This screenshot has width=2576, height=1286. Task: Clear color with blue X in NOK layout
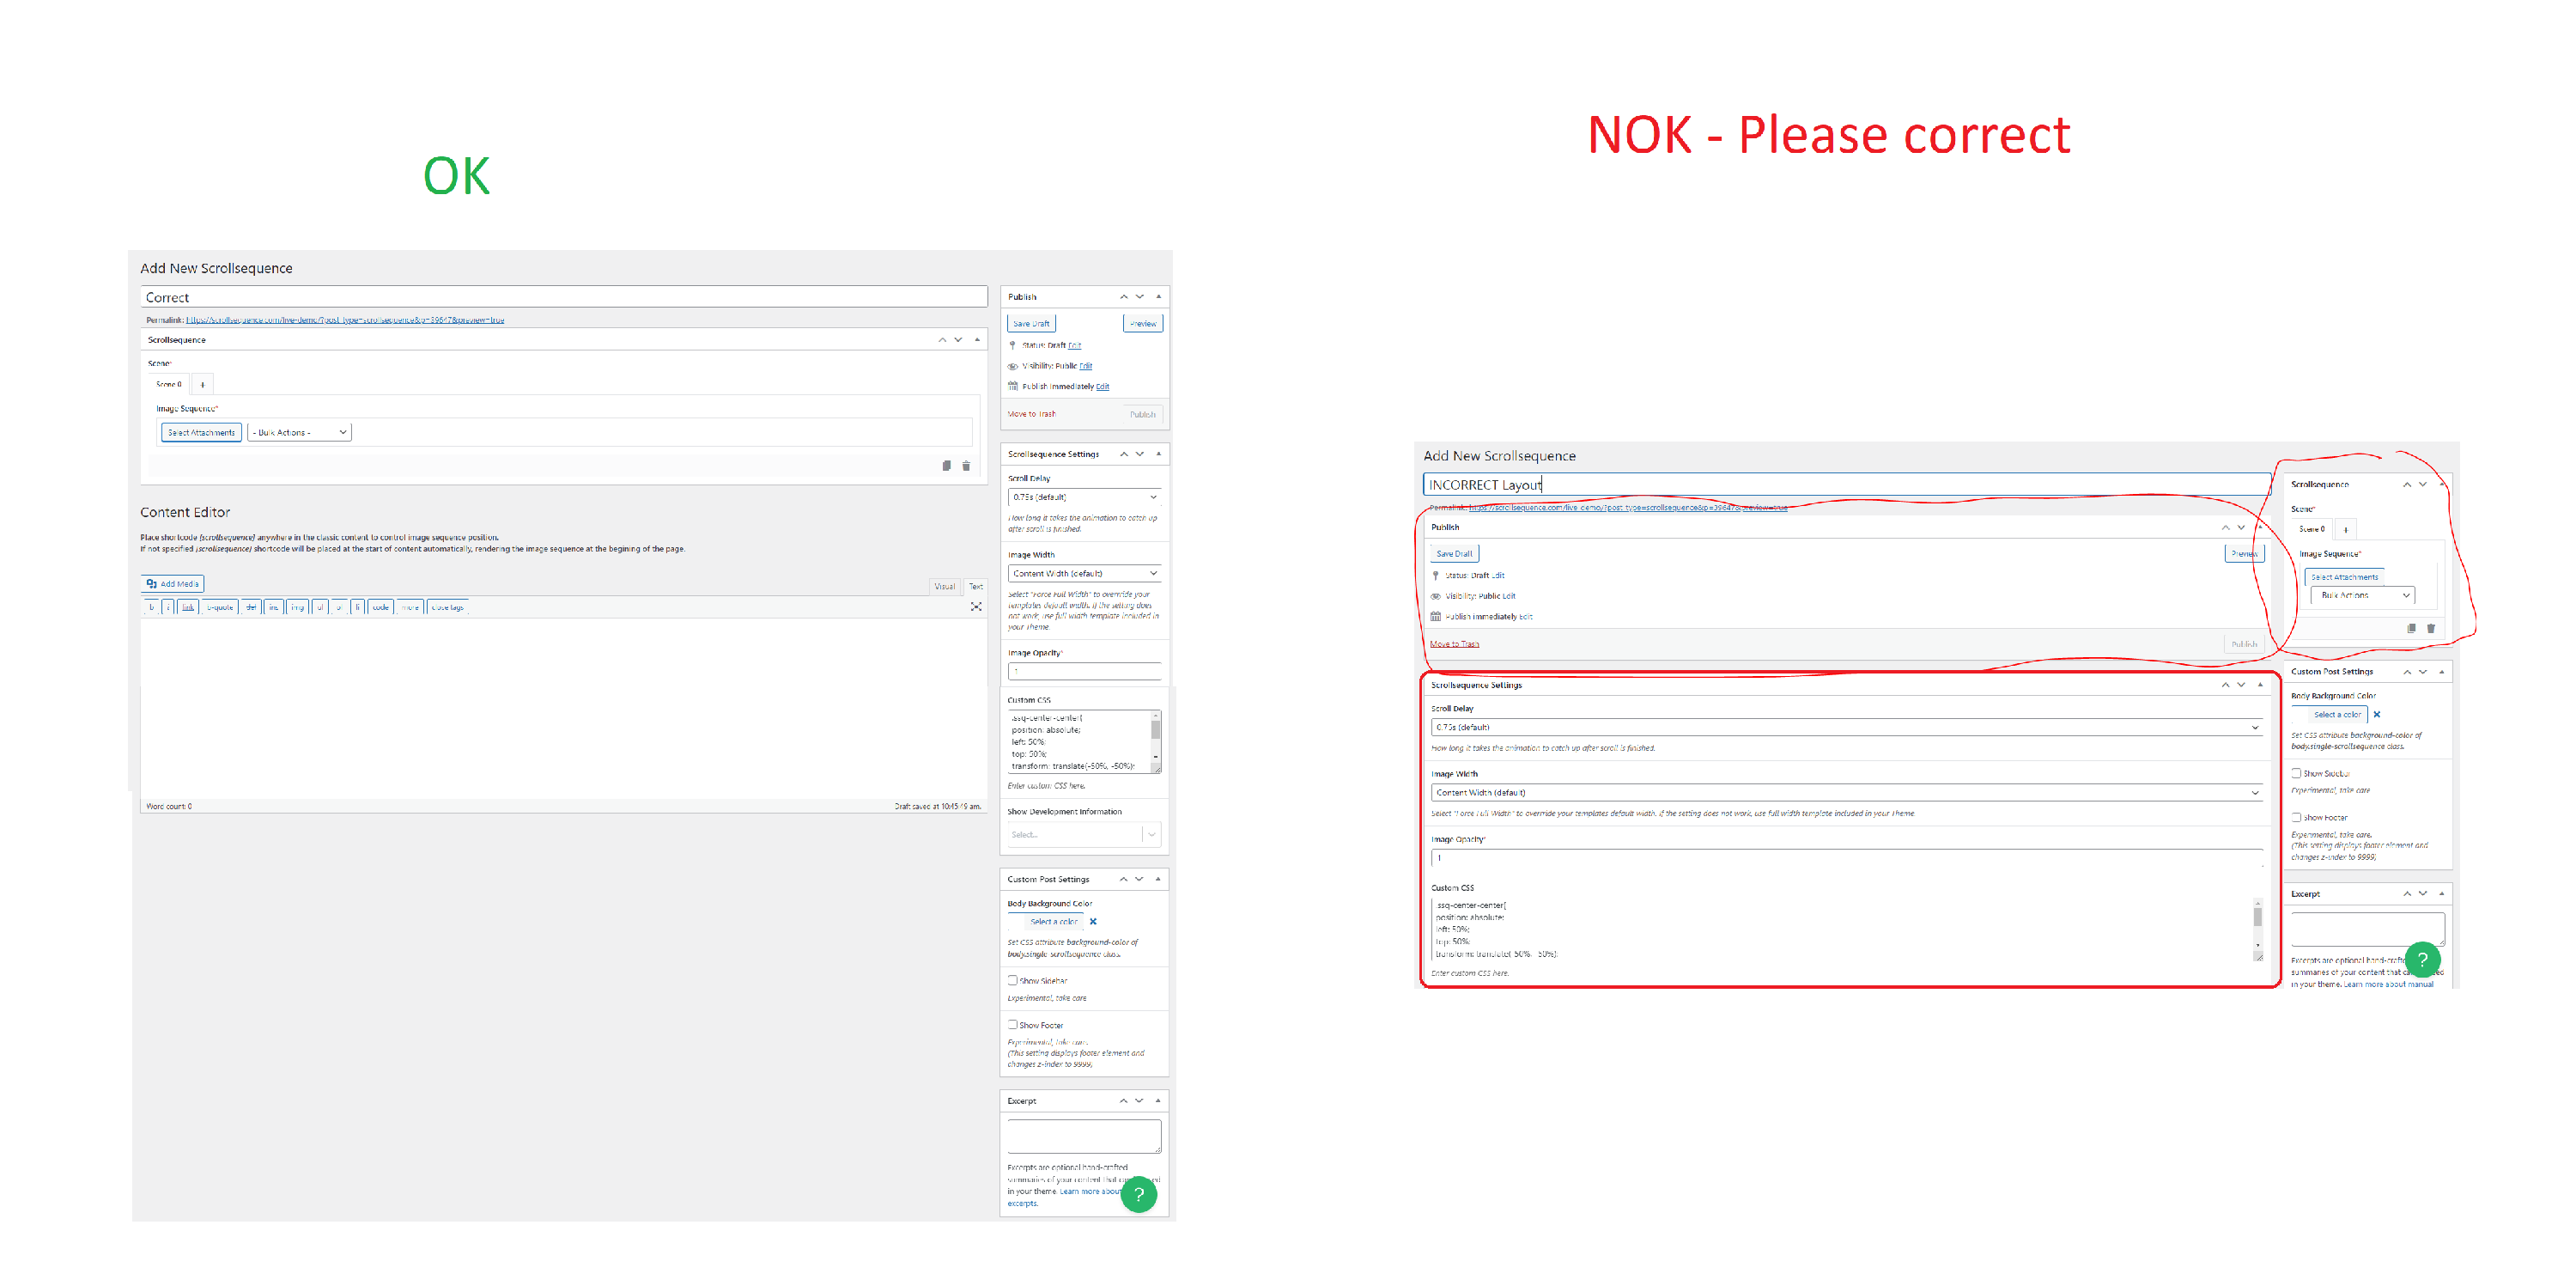(x=2377, y=715)
